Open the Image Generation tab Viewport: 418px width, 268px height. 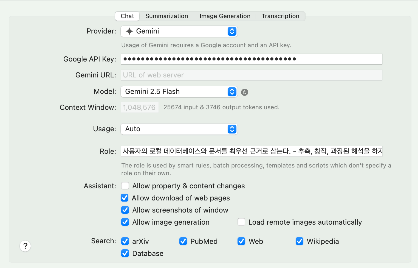(x=225, y=16)
